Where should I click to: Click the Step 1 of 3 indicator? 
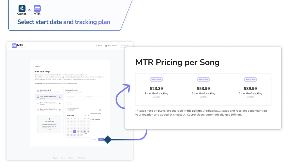click(38, 66)
